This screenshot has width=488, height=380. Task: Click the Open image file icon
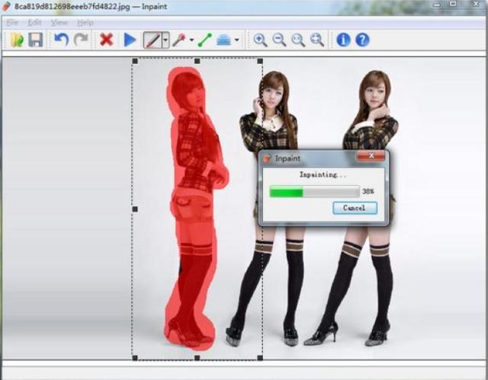coord(16,40)
